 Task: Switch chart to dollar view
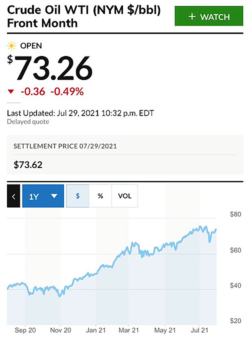(x=77, y=196)
